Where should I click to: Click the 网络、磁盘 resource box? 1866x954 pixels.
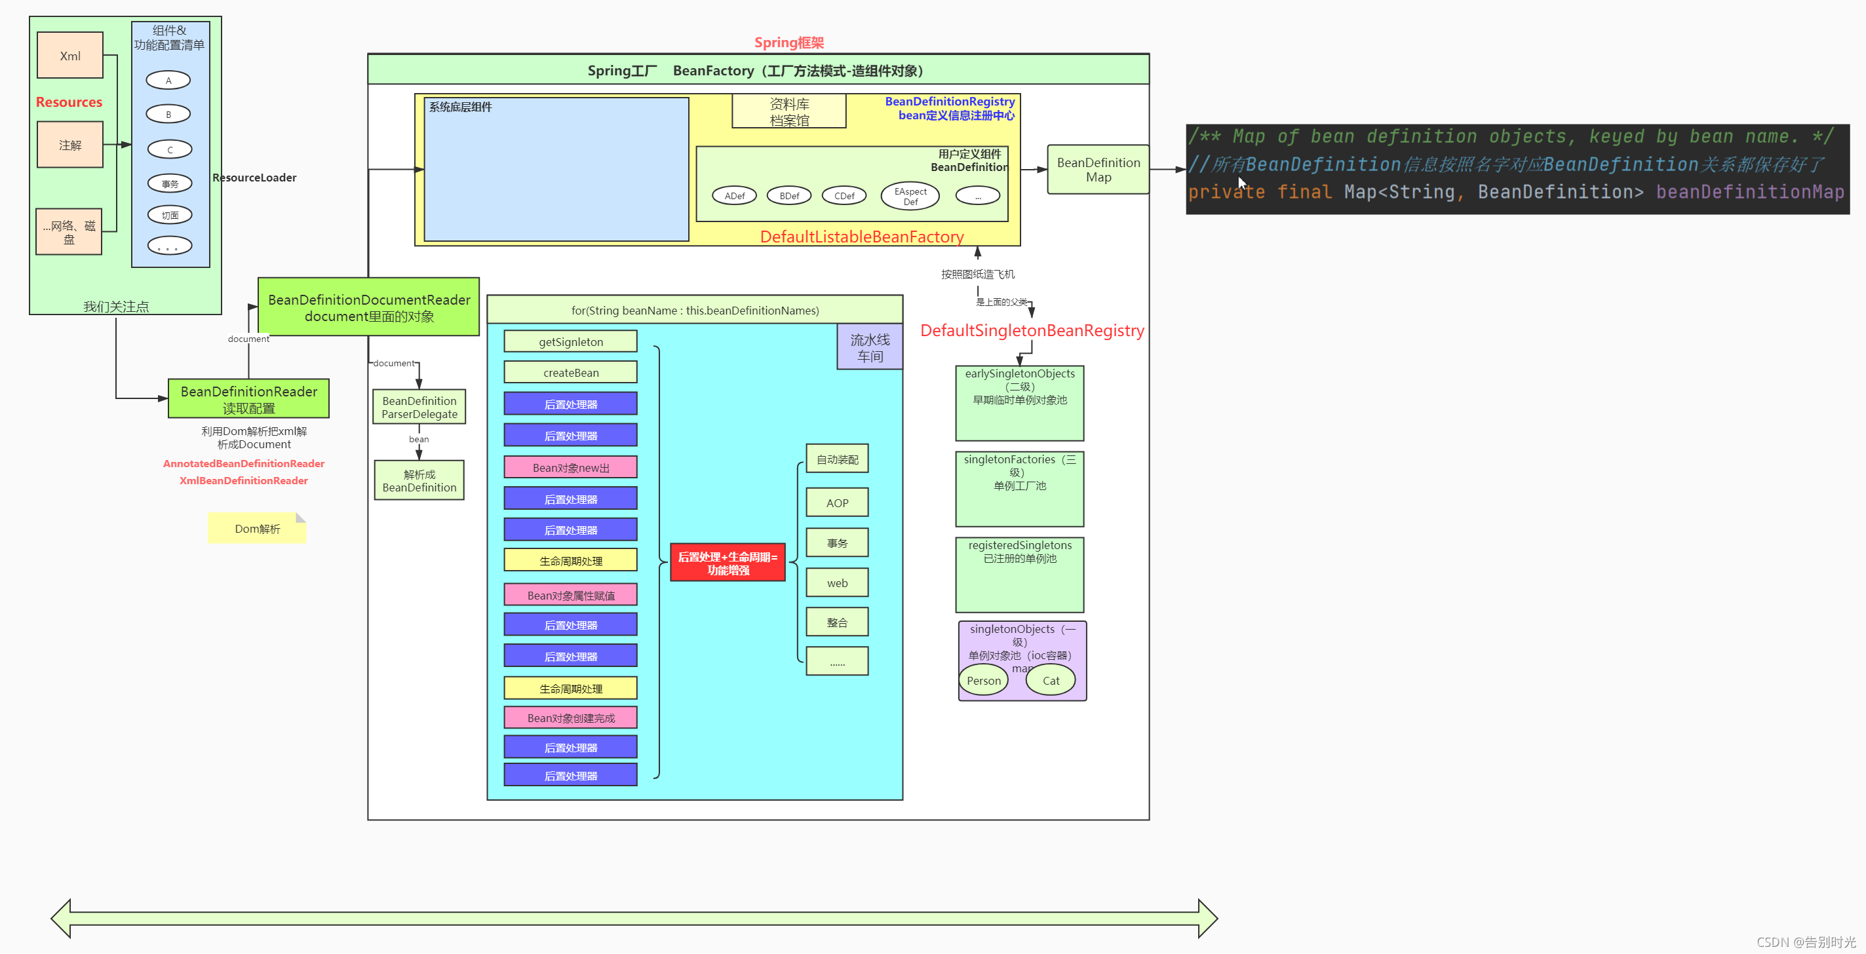coord(69,232)
